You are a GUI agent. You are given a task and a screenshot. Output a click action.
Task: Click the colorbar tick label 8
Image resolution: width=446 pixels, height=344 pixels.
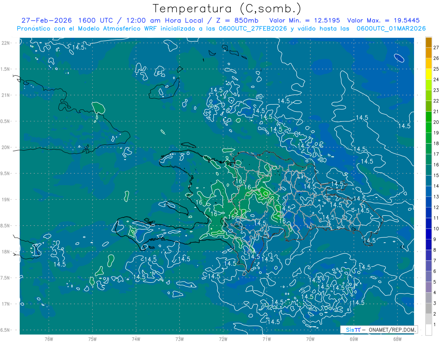(x=435, y=250)
